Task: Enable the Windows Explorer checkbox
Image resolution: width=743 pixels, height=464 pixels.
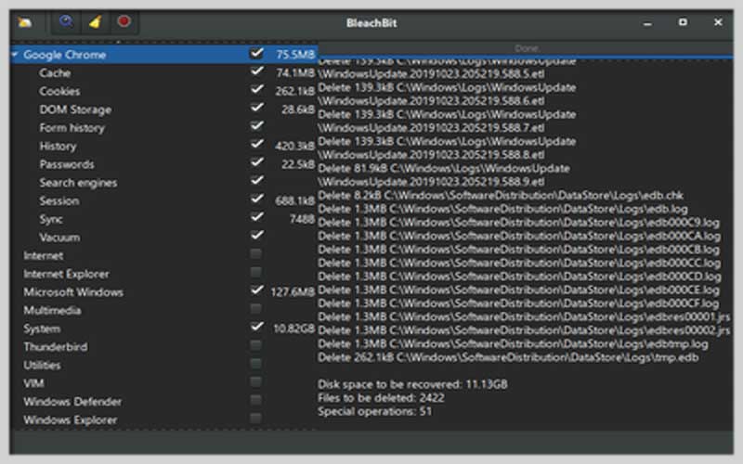Action: click(256, 419)
